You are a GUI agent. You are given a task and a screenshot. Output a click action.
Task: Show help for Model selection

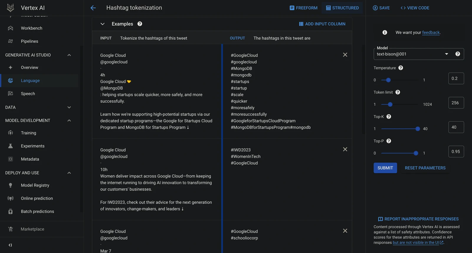(x=458, y=54)
